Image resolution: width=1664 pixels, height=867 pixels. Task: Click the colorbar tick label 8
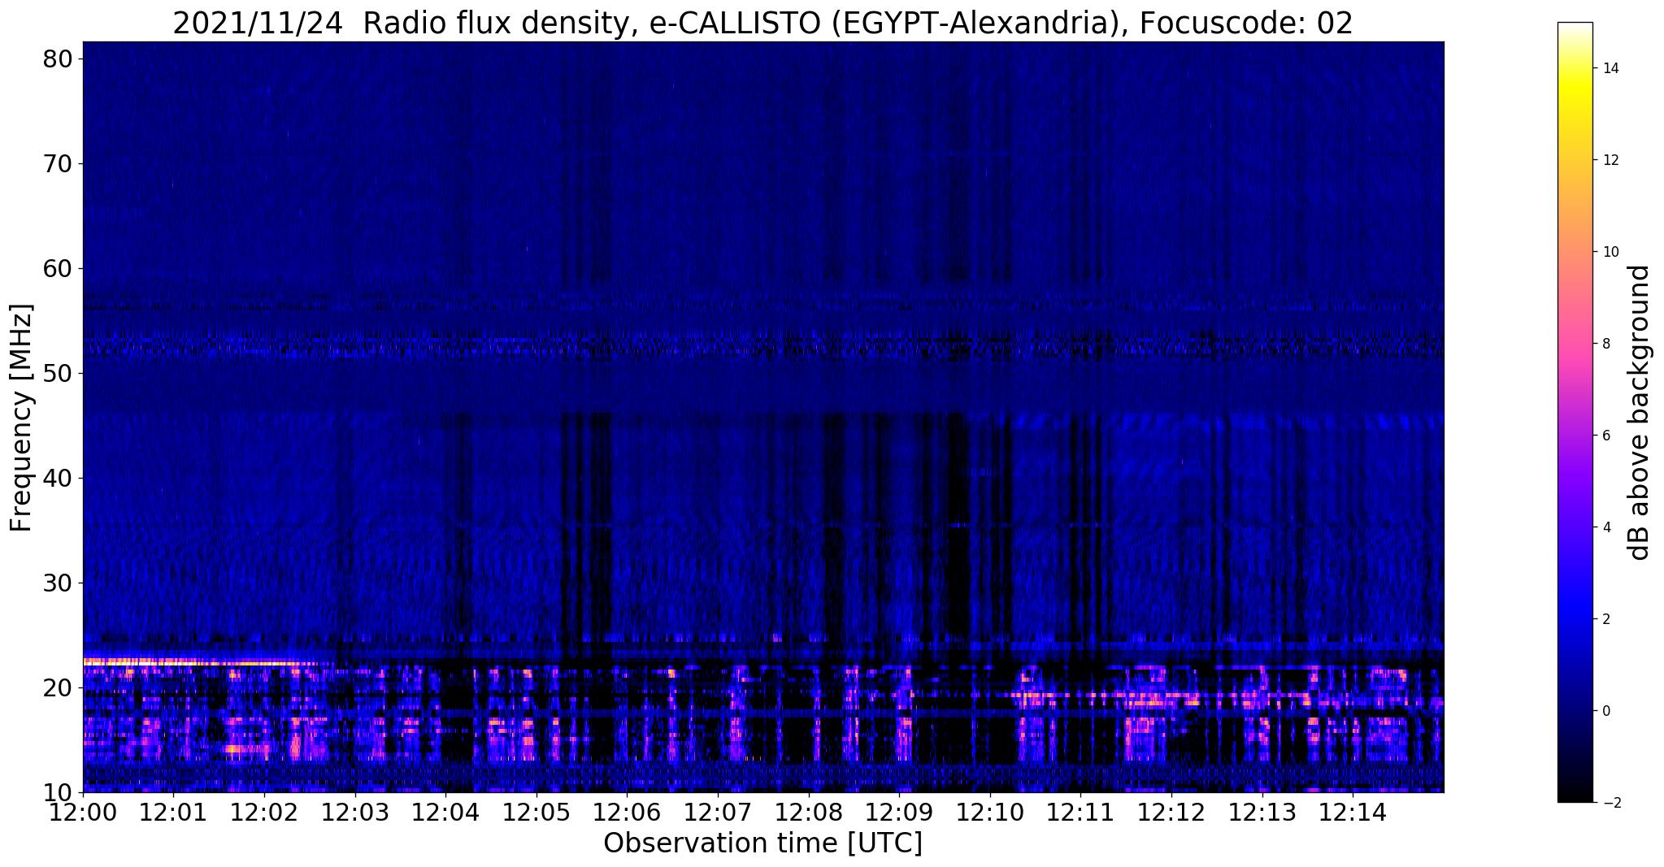click(1606, 344)
